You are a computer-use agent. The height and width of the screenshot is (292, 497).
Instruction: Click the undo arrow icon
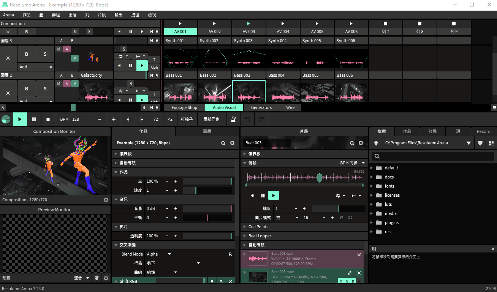click(x=248, y=119)
